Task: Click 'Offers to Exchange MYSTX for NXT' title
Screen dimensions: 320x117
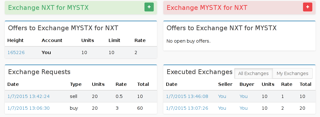Action: [63, 28]
